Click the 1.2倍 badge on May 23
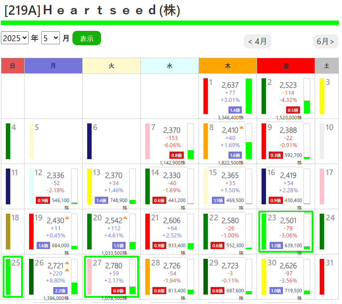The image size is (342, 304). pos(276,245)
